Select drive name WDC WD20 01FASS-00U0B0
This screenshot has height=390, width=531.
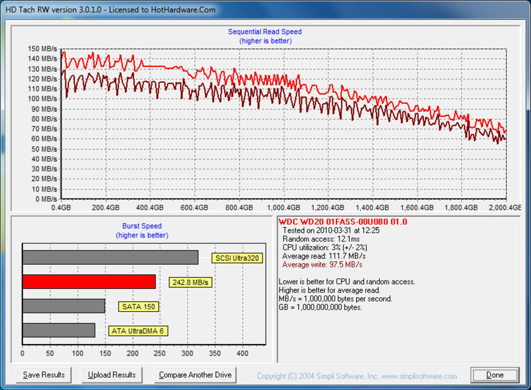click(343, 222)
